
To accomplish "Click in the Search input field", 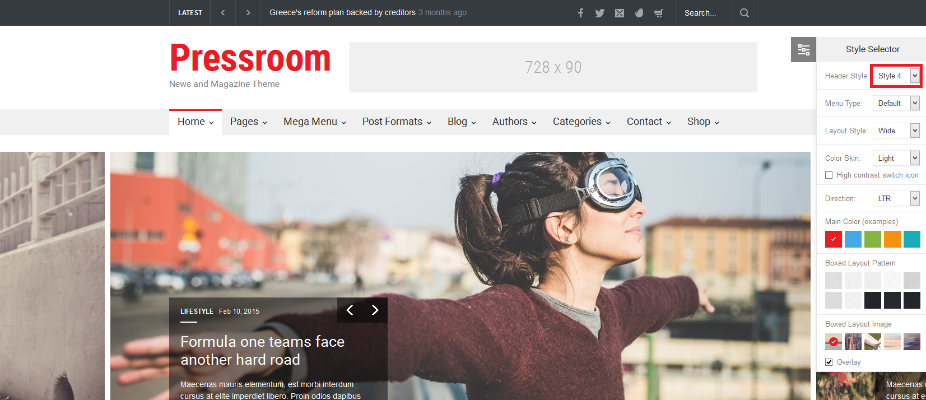I will 703,13.
